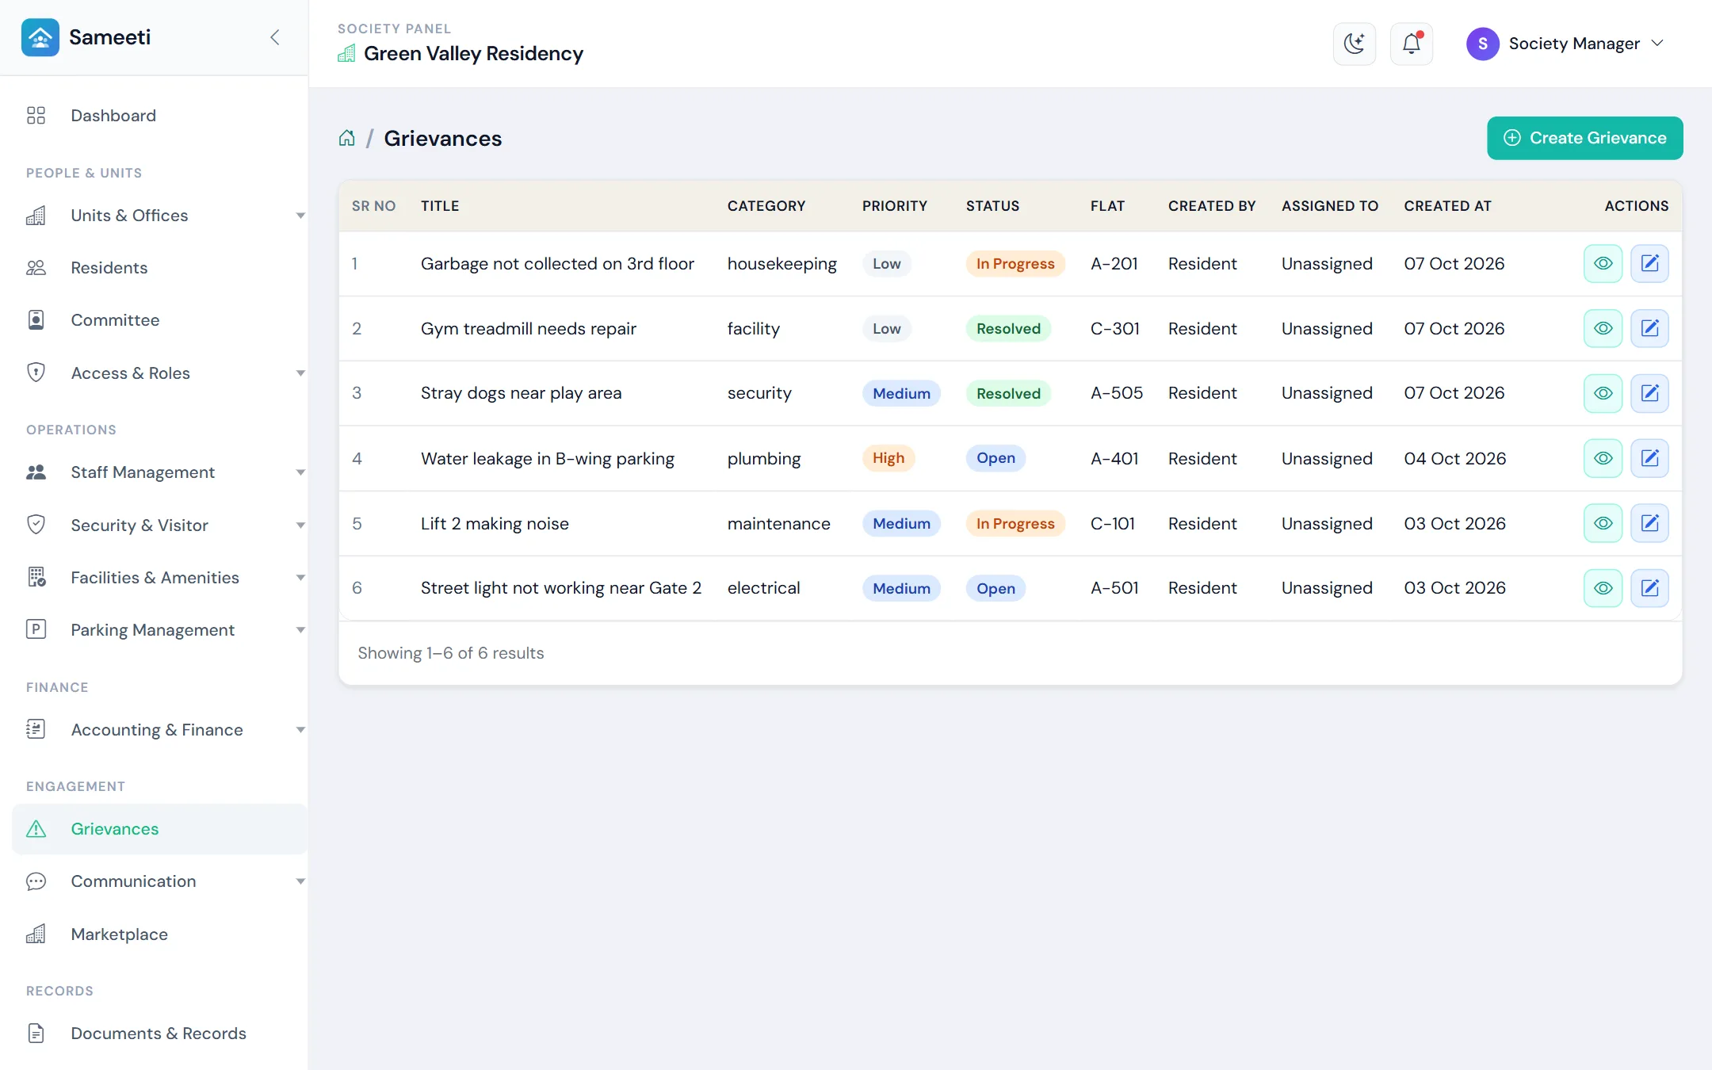This screenshot has height=1070, width=1712.
Task: Open the notifications bell
Action: pos(1412,44)
